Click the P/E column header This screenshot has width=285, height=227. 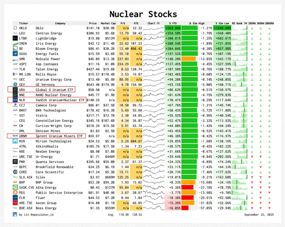(136, 23)
